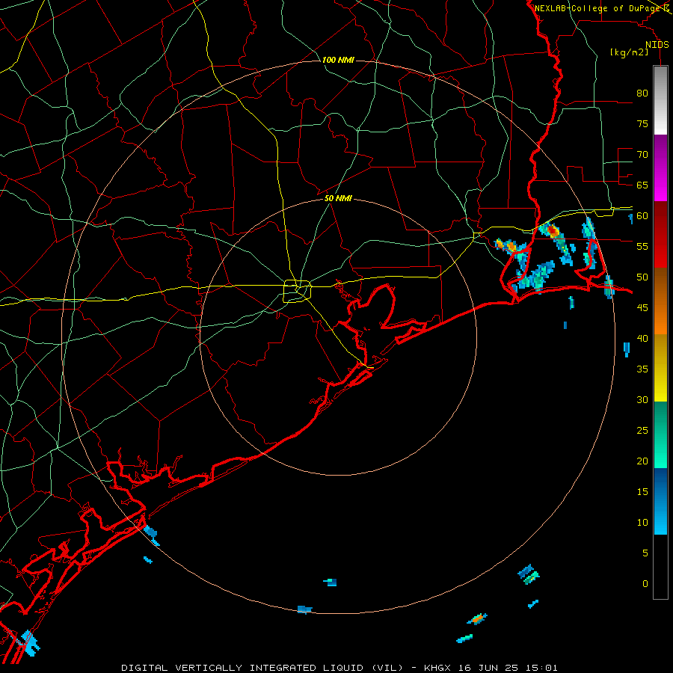The height and width of the screenshot is (673, 673).
Task: Click the blue segment of the color bar
Action: [660, 501]
